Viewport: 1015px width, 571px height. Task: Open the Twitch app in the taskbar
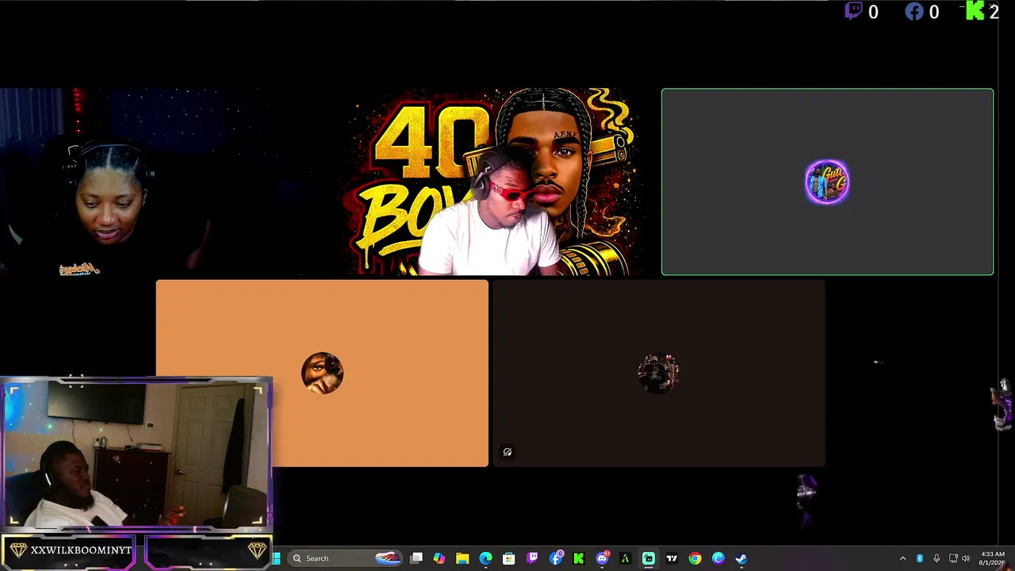[532, 558]
